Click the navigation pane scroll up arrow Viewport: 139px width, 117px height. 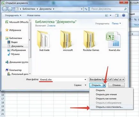(x=30, y=20)
